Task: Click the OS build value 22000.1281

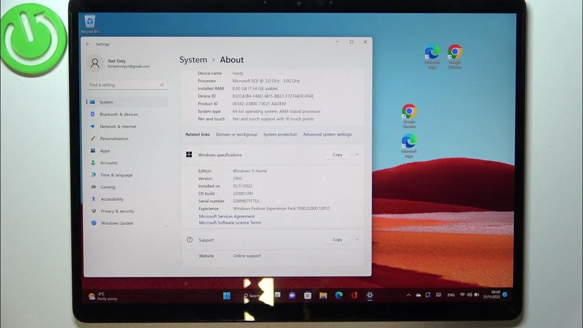Action: point(243,194)
